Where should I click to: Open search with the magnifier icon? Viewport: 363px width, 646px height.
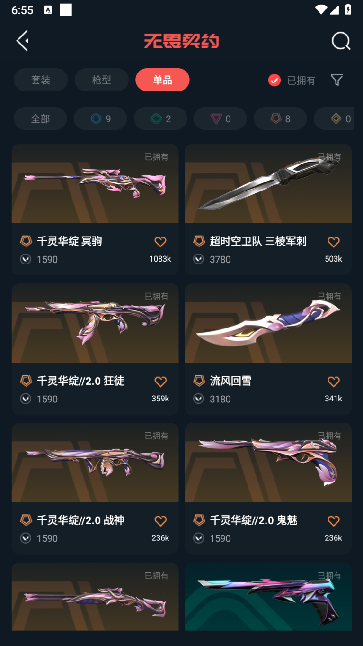[341, 41]
